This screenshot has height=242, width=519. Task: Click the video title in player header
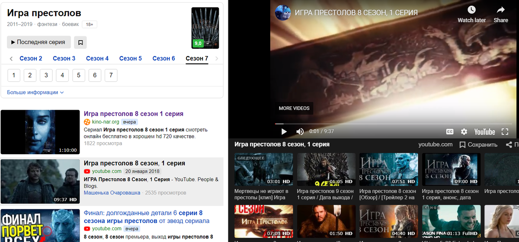(x=356, y=13)
